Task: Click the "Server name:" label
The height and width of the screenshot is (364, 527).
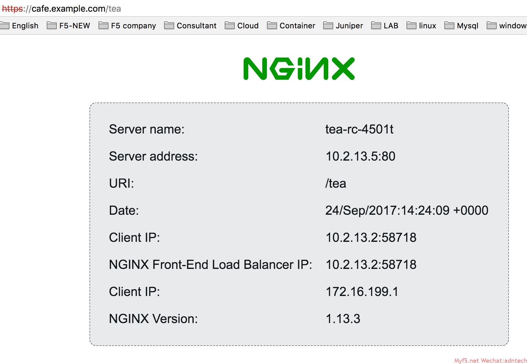Action: pos(147,129)
